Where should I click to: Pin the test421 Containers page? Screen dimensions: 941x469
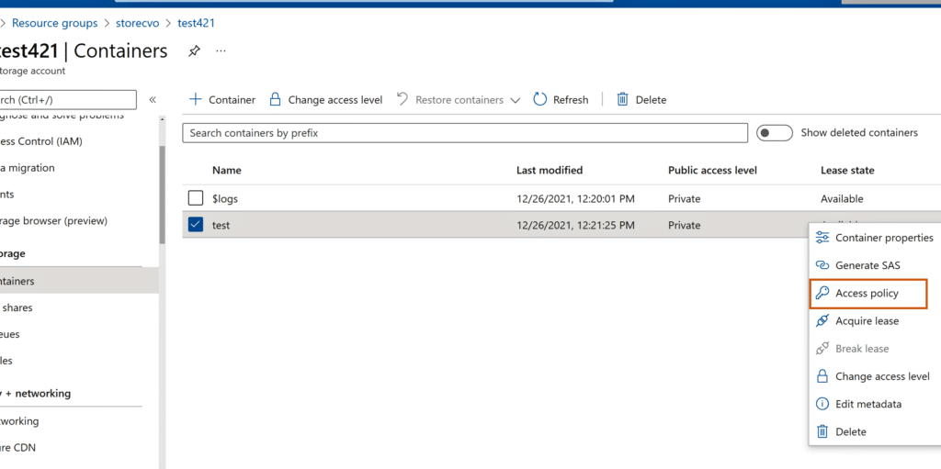pos(194,51)
